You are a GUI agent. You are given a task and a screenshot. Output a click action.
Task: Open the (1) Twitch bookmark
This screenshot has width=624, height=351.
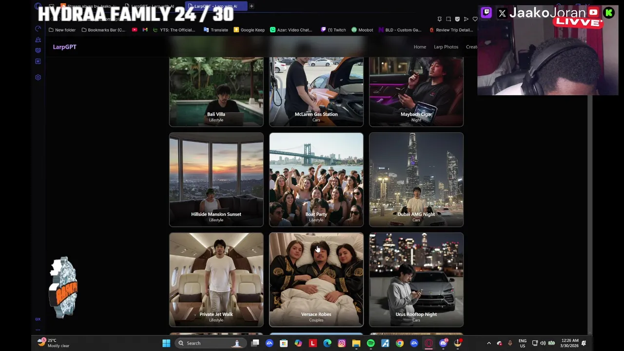[333, 30]
